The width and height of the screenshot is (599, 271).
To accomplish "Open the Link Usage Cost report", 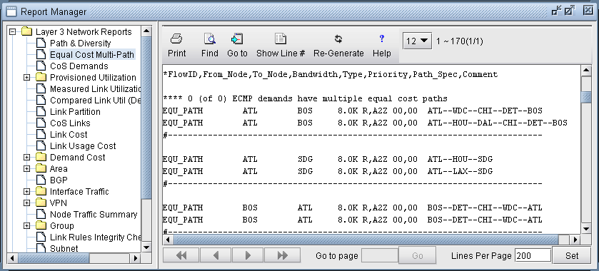I will coord(83,145).
